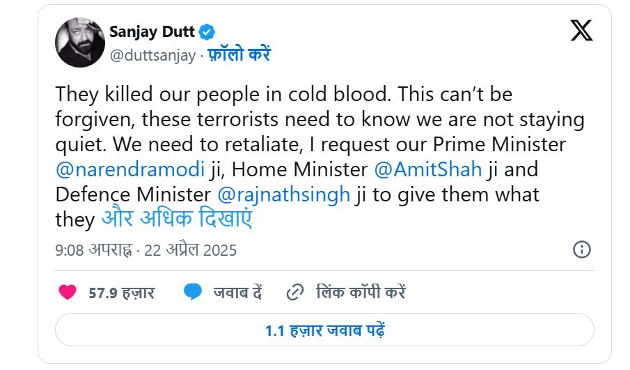Click the blue reply bubble icon

pos(193,292)
